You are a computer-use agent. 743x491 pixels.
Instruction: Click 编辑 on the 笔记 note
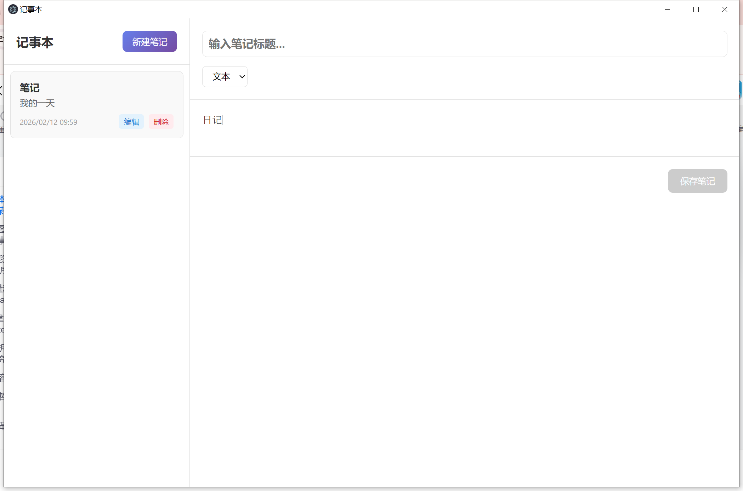tap(131, 122)
